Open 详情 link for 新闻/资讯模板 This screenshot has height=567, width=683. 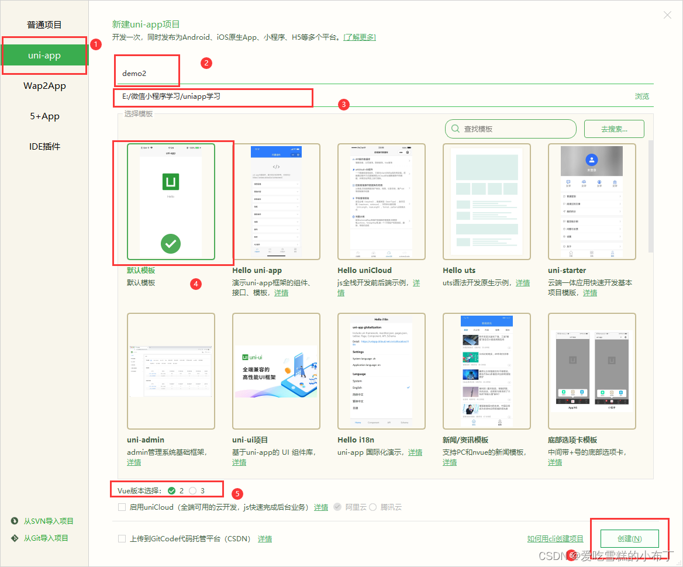click(x=450, y=462)
